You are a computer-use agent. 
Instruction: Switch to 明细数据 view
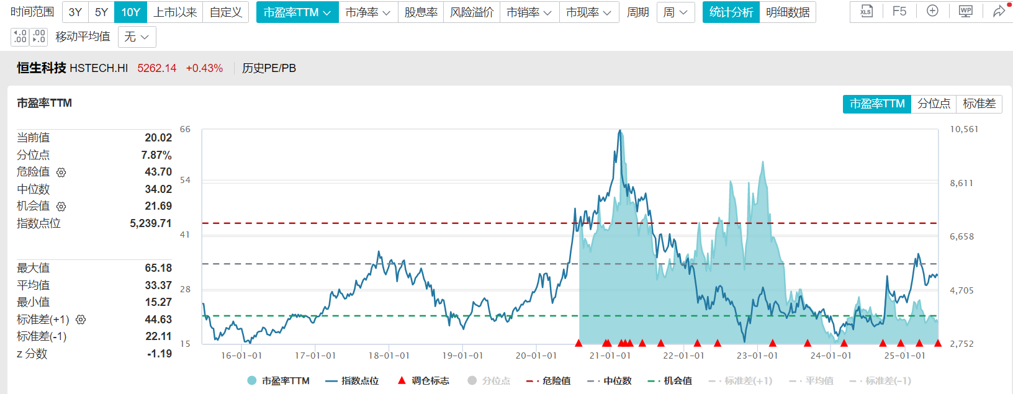pyautogui.click(x=788, y=12)
